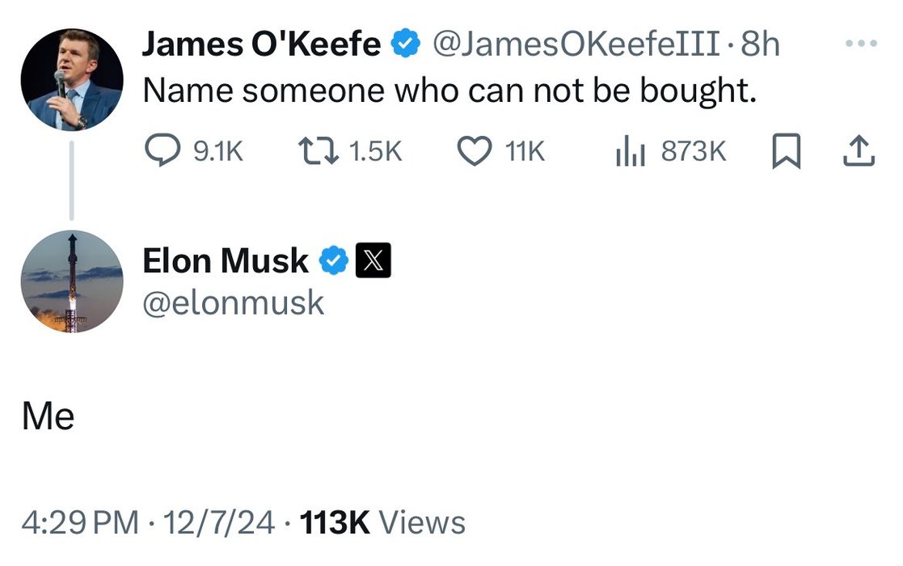
Task: Click the 113K Views count
Action: click(382, 522)
